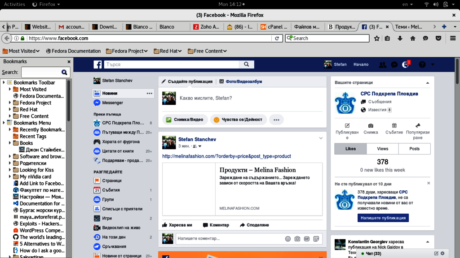This screenshot has height=258, width=460.
Task: Open Wi-Fi network indicator in top bar
Action: click(427, 4)
